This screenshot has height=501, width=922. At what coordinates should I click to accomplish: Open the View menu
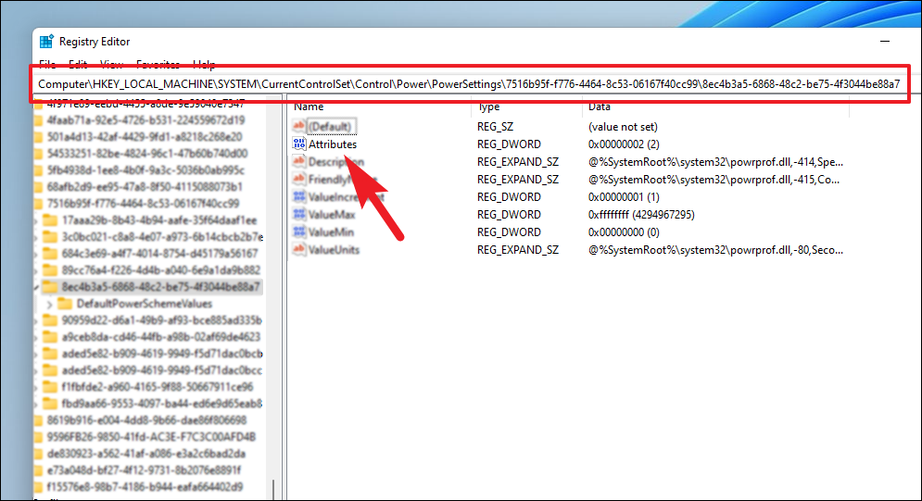tap(111, 64)
